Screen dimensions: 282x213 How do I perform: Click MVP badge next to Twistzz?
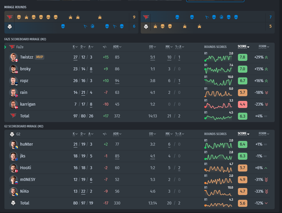point(39,57)
